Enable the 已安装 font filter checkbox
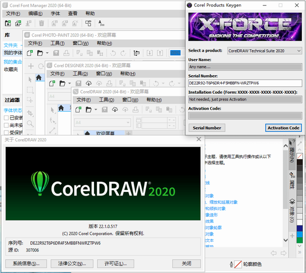Image resolution: width=306 pixels, height=273 pixels. pyautogui.click(x=6, y=118)
